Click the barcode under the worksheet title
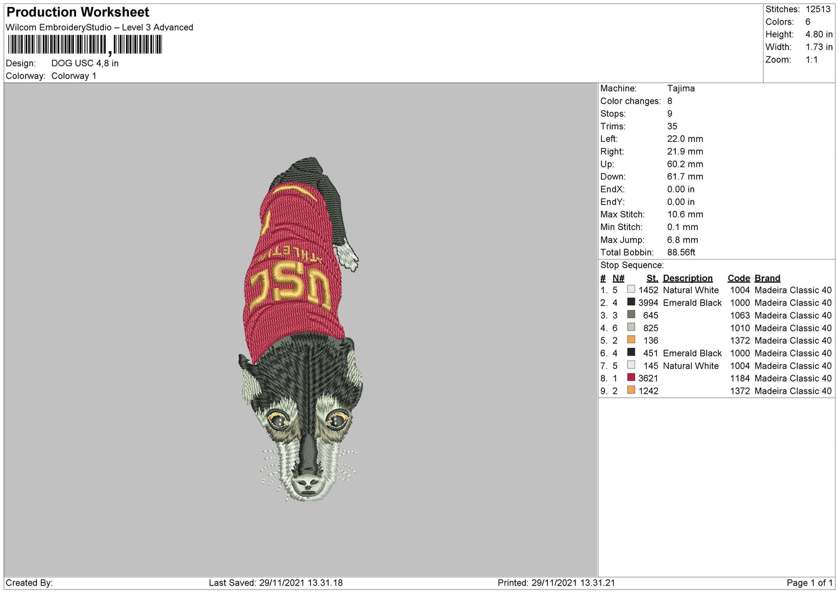The height and width of the screenshot is (593, 839). (x=85, y=45)
